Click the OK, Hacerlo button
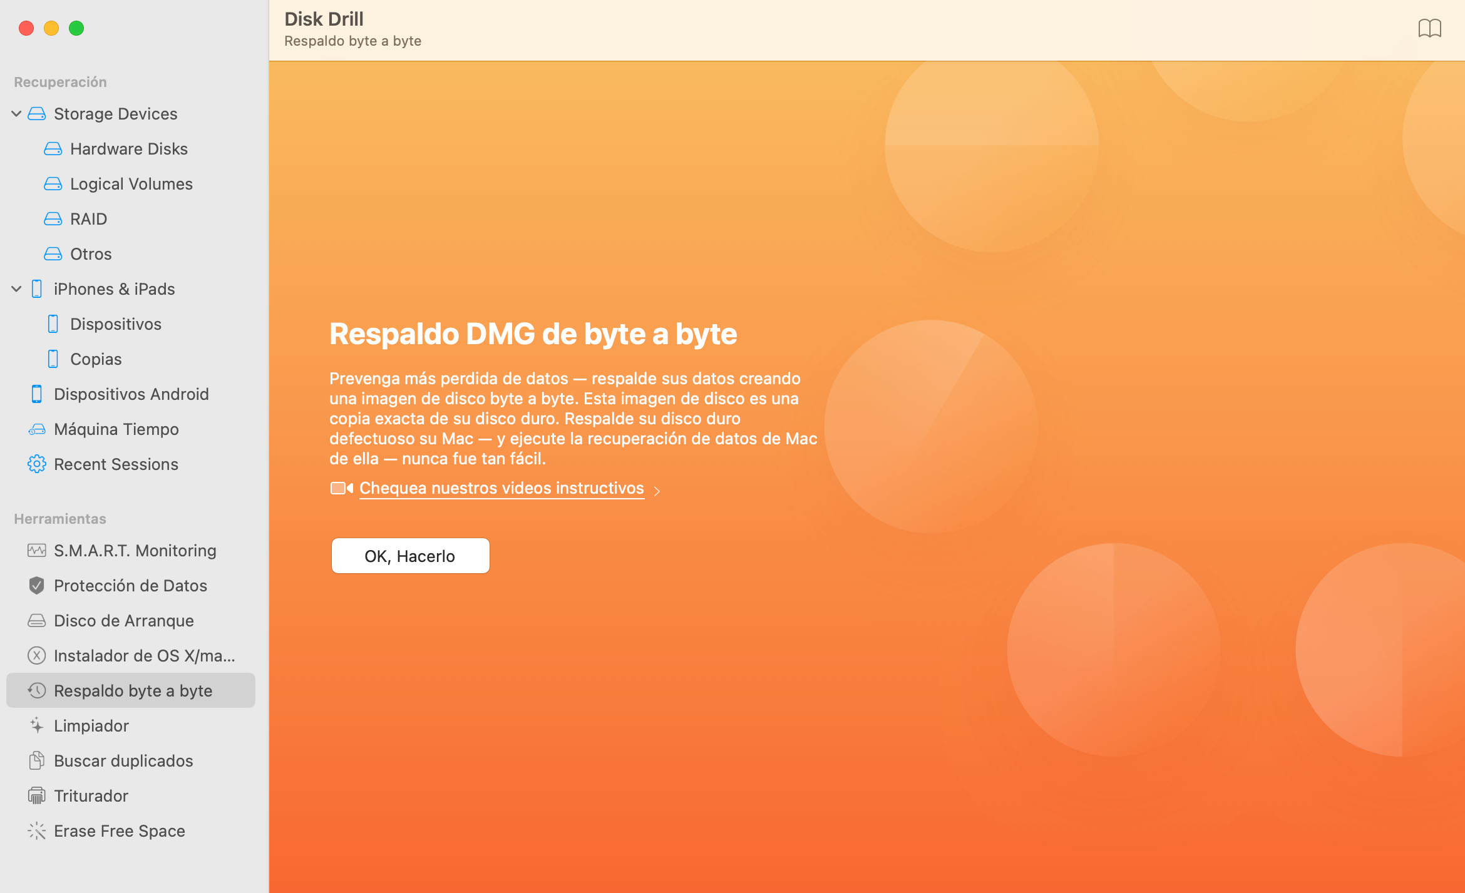Viewport: 1465px width, 893px height. [x=409, y=555]
